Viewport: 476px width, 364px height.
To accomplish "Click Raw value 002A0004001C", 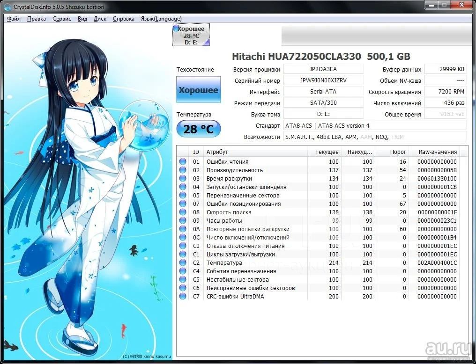I will tap(437, 263).
